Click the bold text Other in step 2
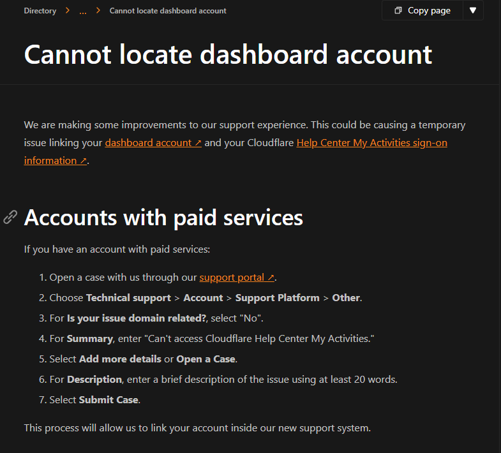 [x=346, y=298]
